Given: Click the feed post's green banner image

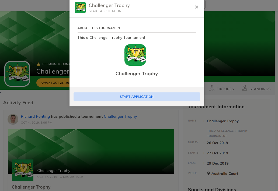Looking at the screenshot, I should click(x=91, y=151).
